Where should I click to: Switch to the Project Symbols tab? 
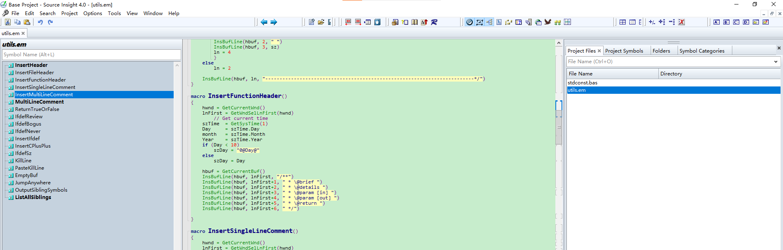pyautogui.click(x=624, y=51)
